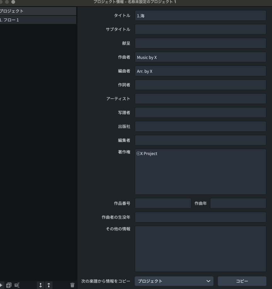
Task: Click the その他の情報 text area
Action: pos(200,249)
